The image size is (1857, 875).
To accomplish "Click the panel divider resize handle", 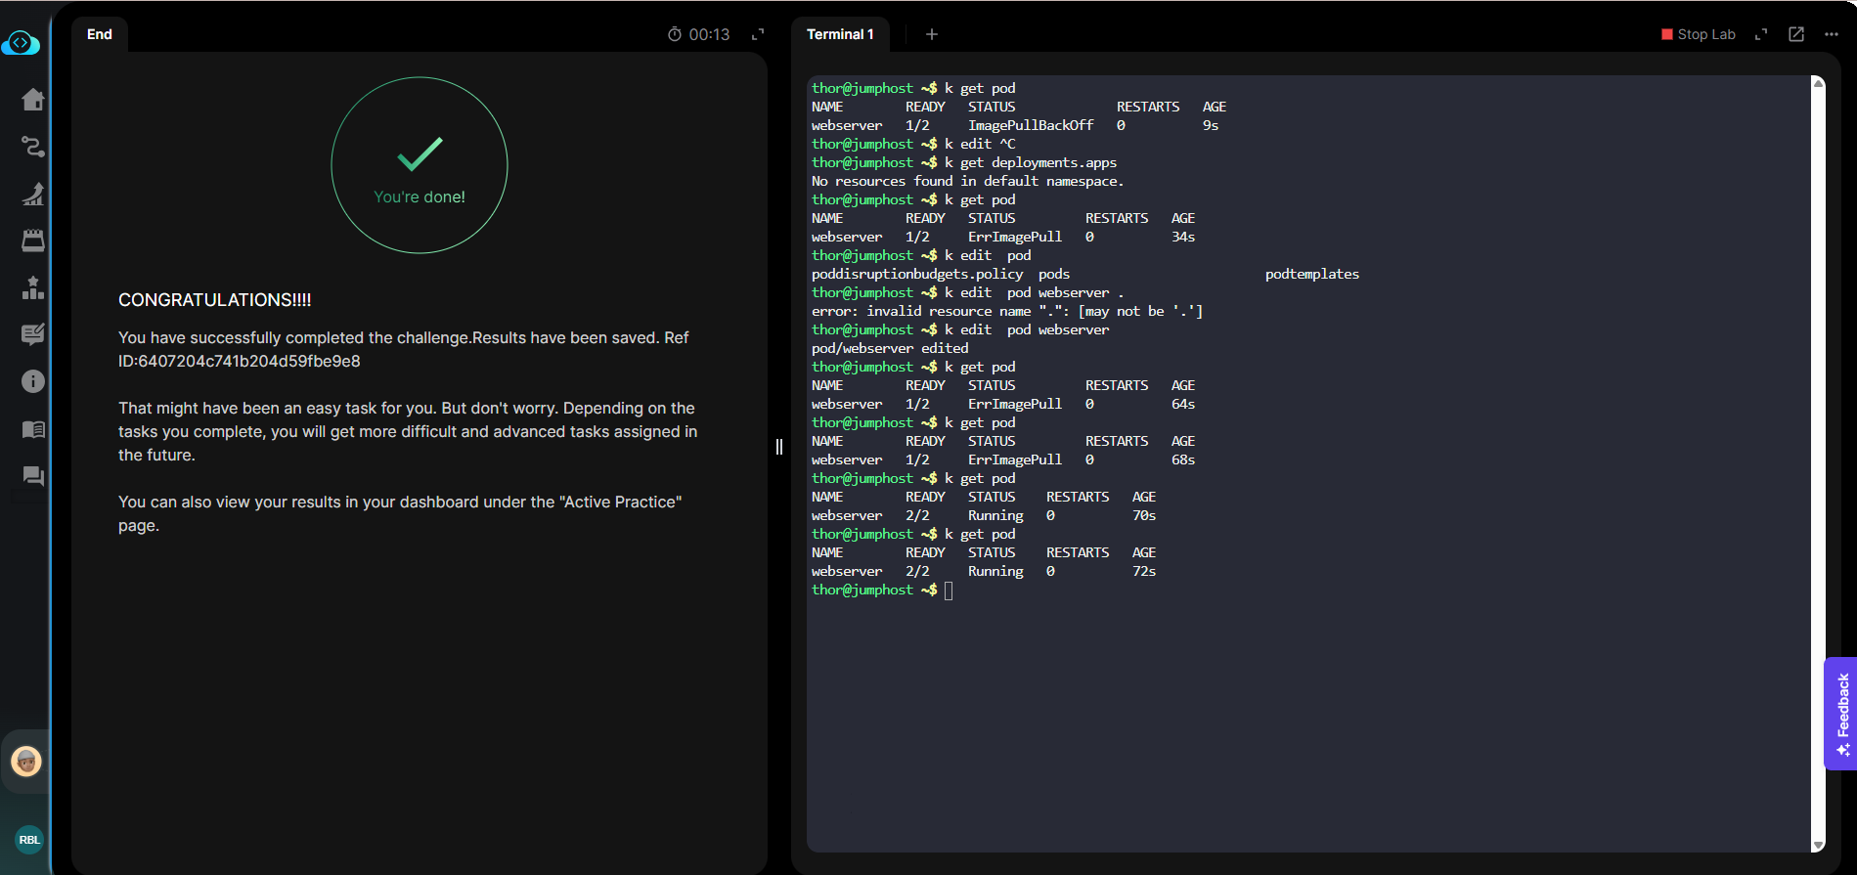I will pyautogui.click(x=779, y=447).
